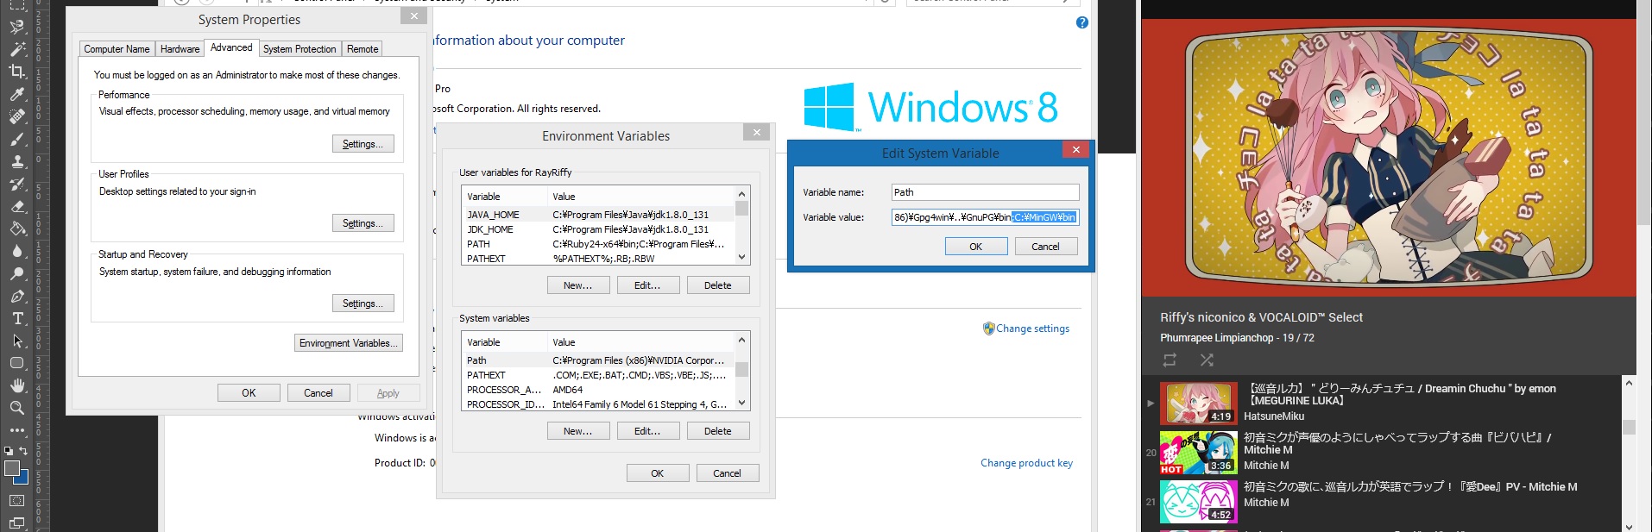
Task: Open the blue help question mark icon
Action: point(1082,22)
